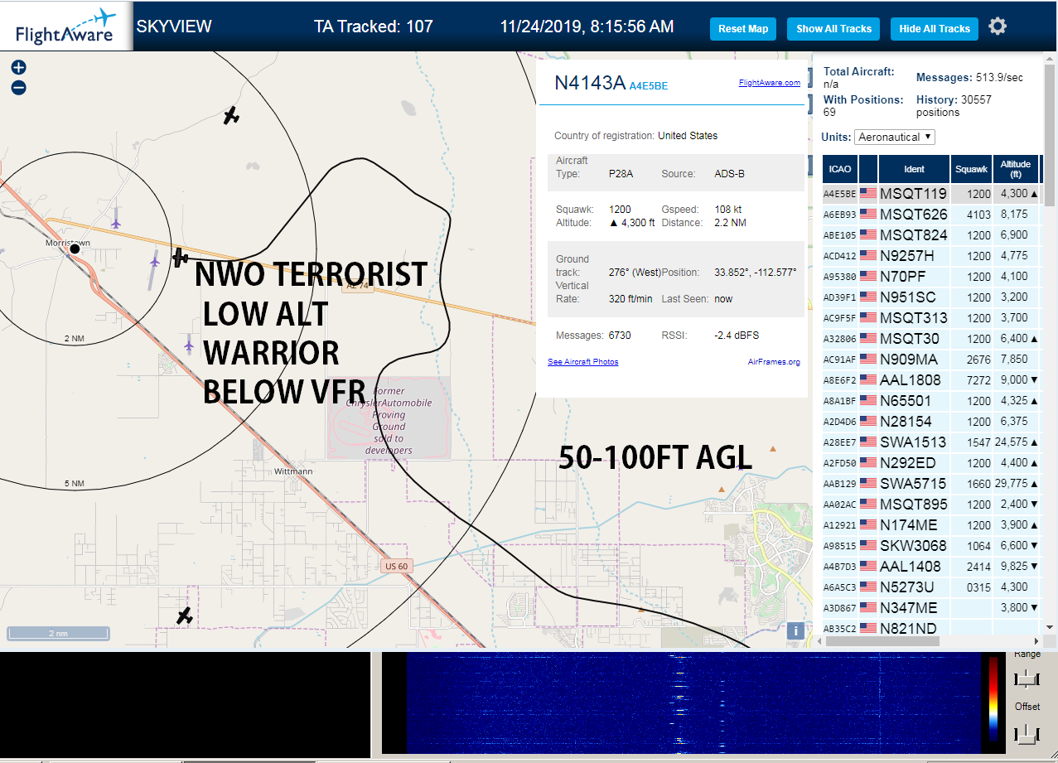
Task: Select the N821ND row
Action: [x=931, y=627]
